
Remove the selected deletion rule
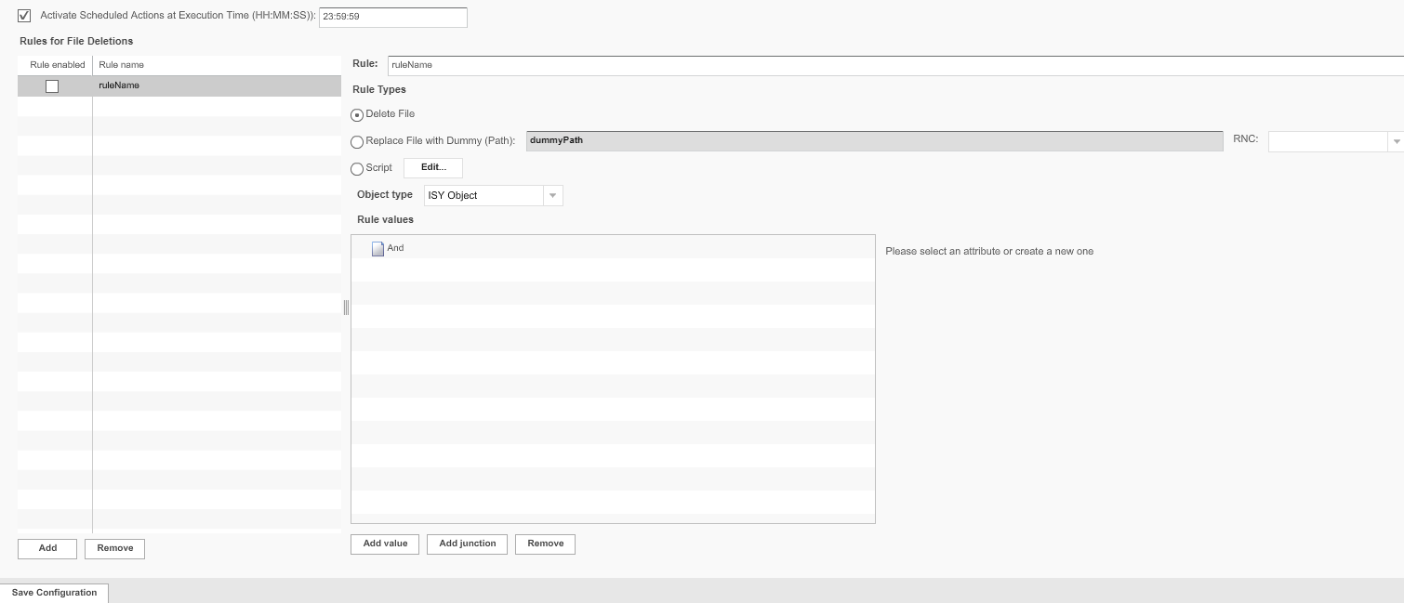coord(114,548)
